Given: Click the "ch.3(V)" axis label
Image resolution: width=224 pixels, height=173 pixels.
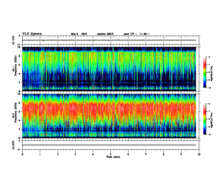Looking at the screenshot, I should (x=13, y=145).
